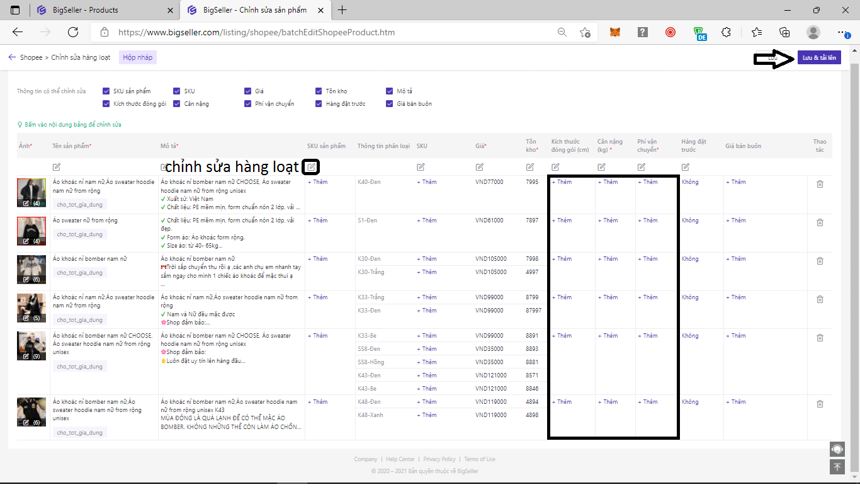Image resolution: width=860 pixels, height=504 pixels.
Task: Open the MetaMask extension icon
Action: pyautogui.click(x=614, y=31)
